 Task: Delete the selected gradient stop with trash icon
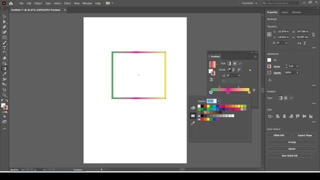coord(254,90)
